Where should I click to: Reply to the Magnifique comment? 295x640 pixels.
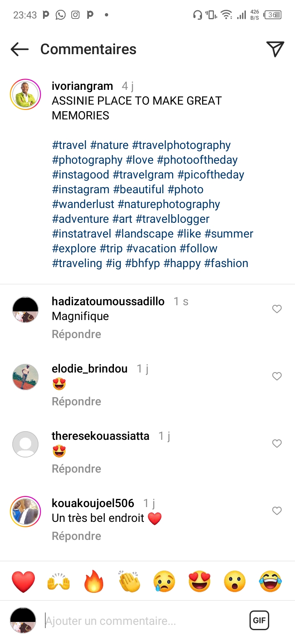76,334
